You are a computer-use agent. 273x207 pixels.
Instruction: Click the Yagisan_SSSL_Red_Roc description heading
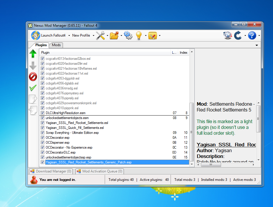pos(226,145)
